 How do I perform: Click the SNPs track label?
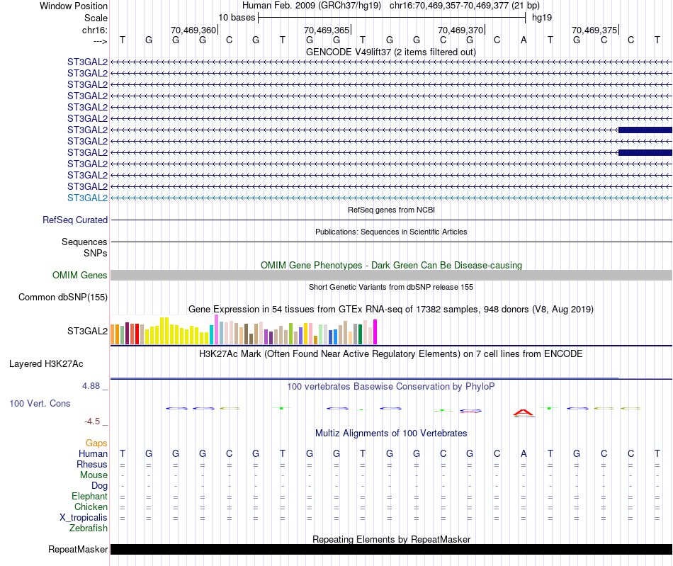point(96,253)
